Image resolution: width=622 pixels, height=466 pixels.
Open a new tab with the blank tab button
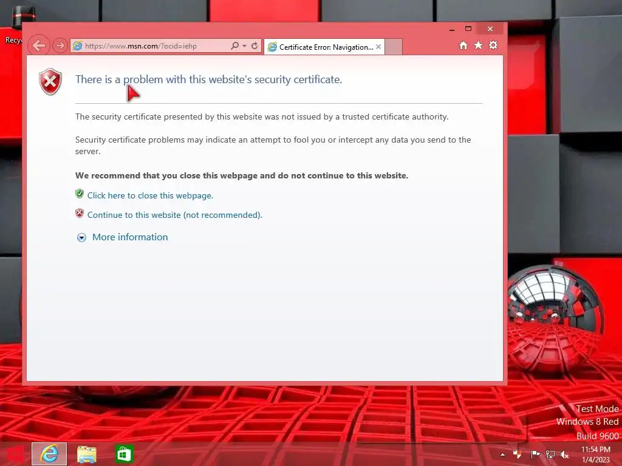394,47
